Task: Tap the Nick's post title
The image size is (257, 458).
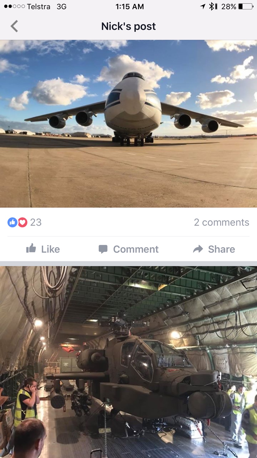Action: click(x=128, y=26)
